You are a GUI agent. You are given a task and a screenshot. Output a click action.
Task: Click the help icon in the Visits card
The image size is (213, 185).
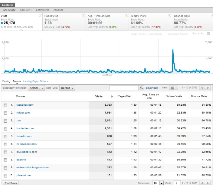[40, 15]
